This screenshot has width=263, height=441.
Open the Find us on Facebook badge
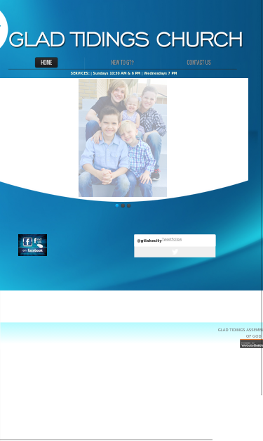(x=32, y=245)
